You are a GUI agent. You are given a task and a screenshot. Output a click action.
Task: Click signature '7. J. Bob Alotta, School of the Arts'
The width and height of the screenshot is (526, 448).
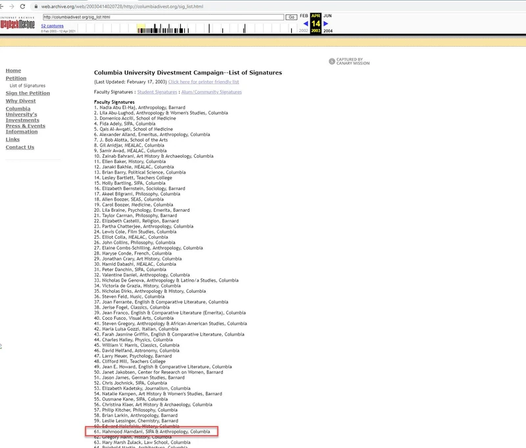(x=131, y=140)
